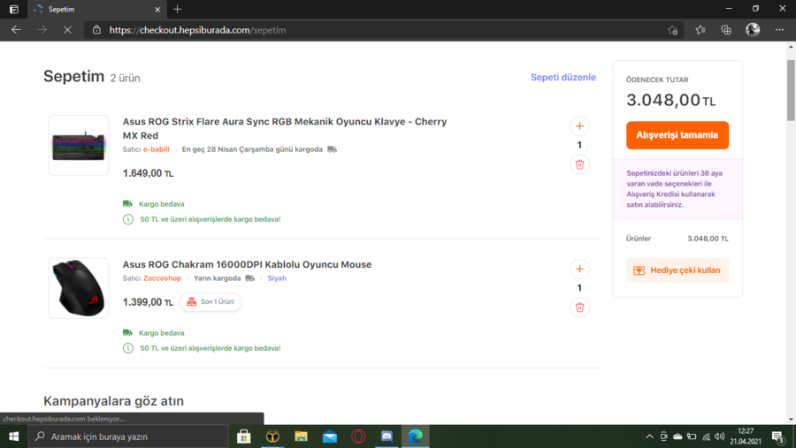Viewport: 796px width, 448px height.
Task: Click the page vertical scrollbar thumb
Action: tap(791, 90)
